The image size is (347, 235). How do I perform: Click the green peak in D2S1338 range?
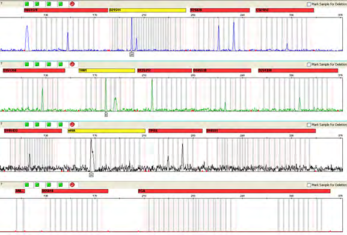point(299,104)
